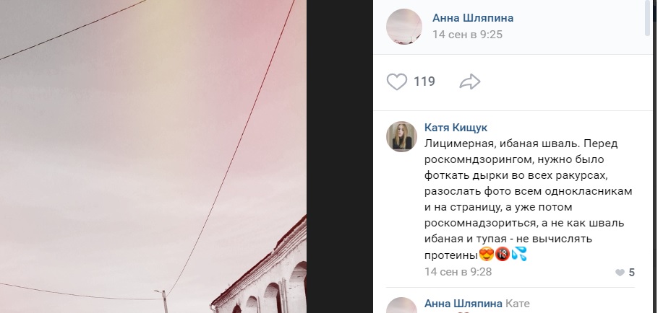
Task: Show who liked via the 119 count
Action: click(424, 81)
